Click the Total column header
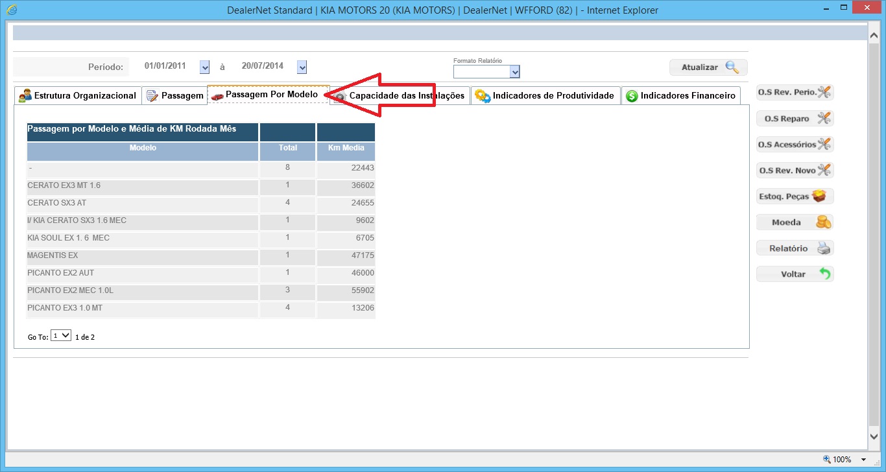 coord(288,152)
